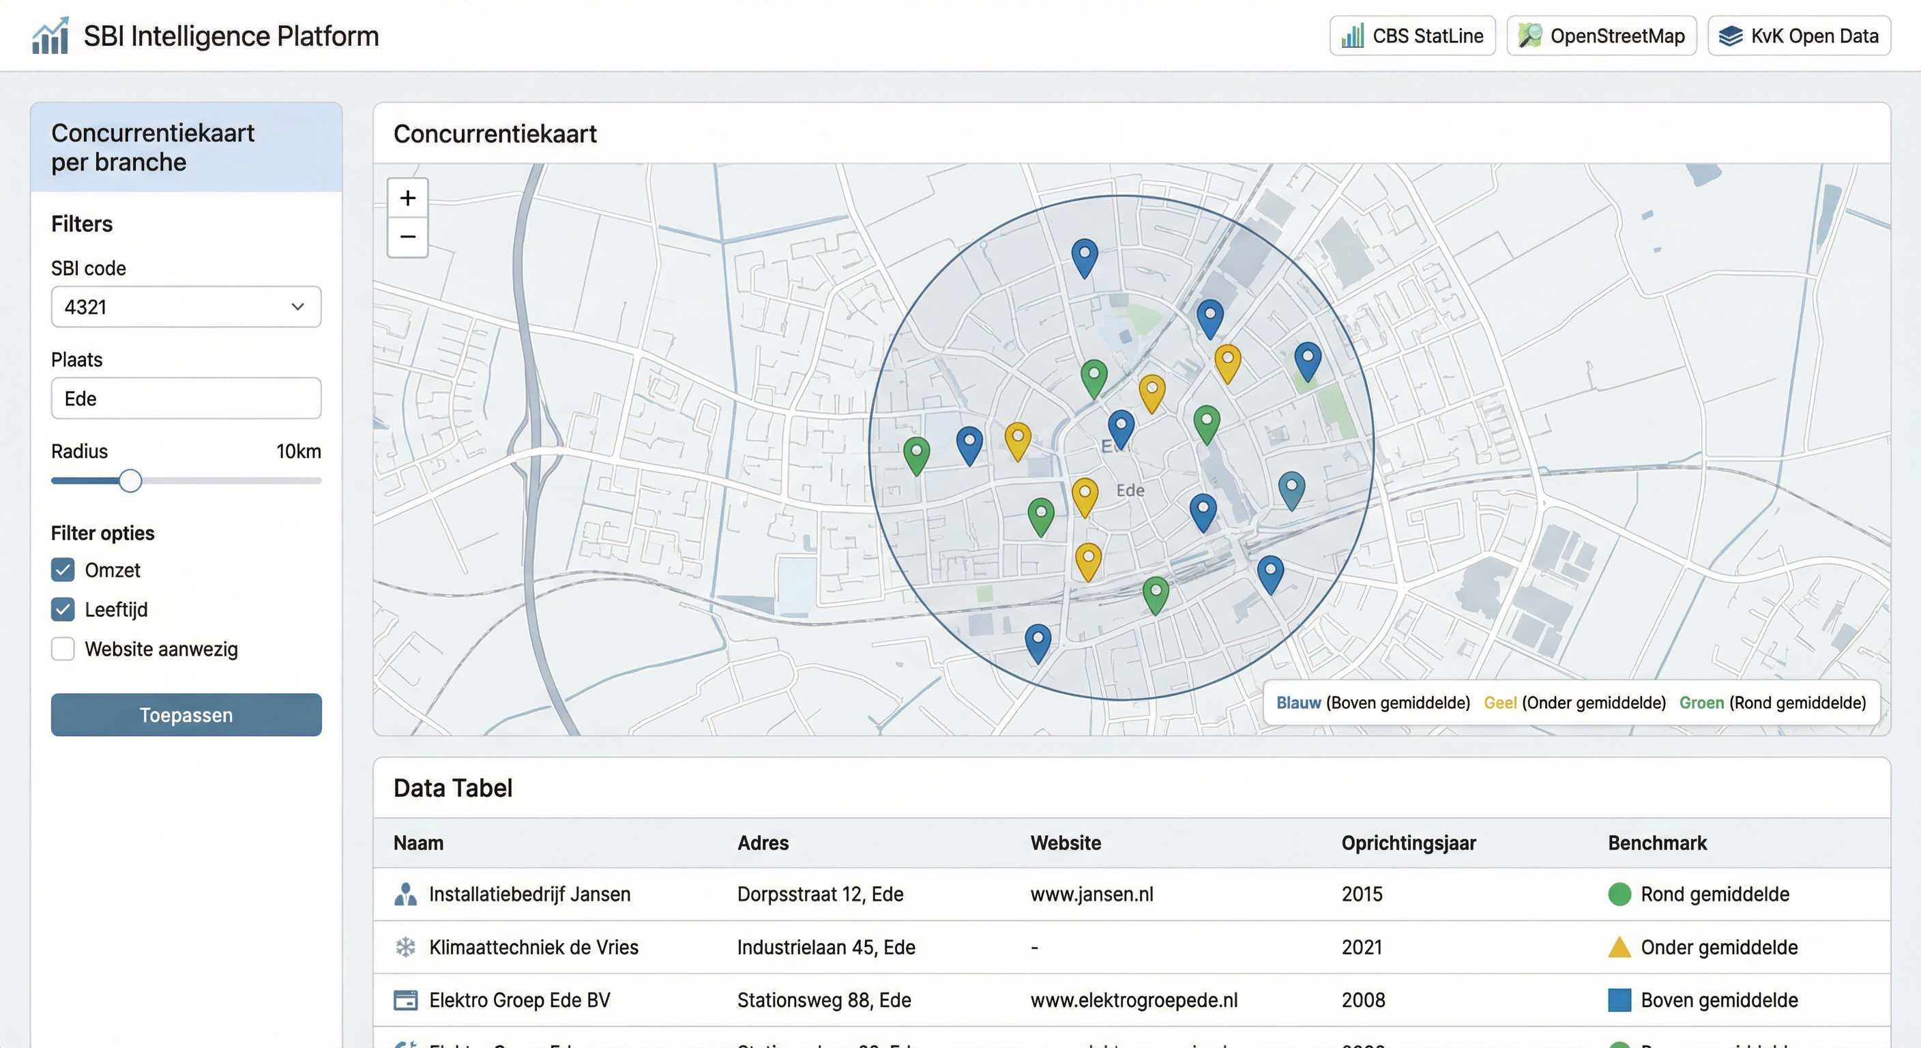Select the lowest yellow pin on the map
Viewport: 1921px width, 1048px height.
click(1088, 562)
